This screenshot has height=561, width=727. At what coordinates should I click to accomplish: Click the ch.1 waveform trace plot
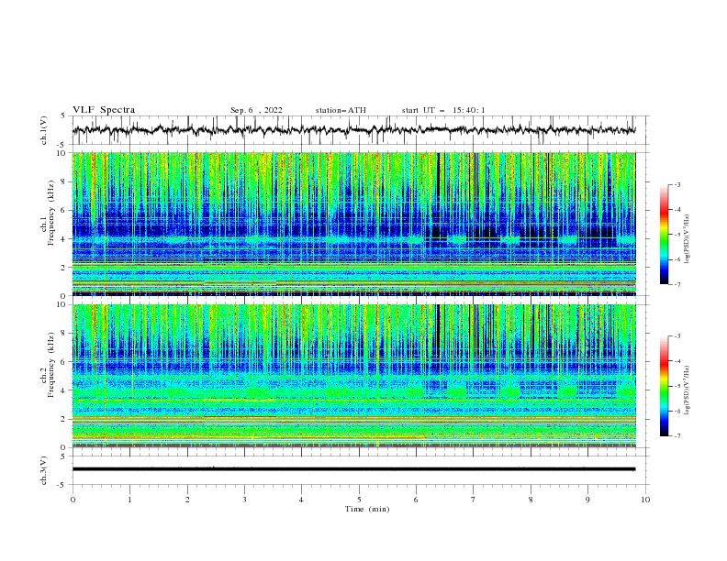pyautogui.click(x=353, y=130)
